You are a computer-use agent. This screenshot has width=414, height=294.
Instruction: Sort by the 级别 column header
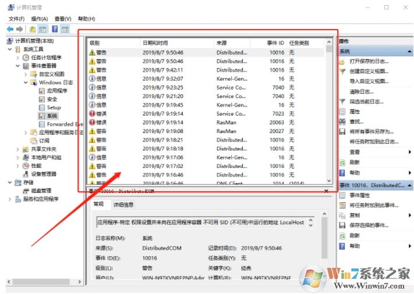(114, 43)
